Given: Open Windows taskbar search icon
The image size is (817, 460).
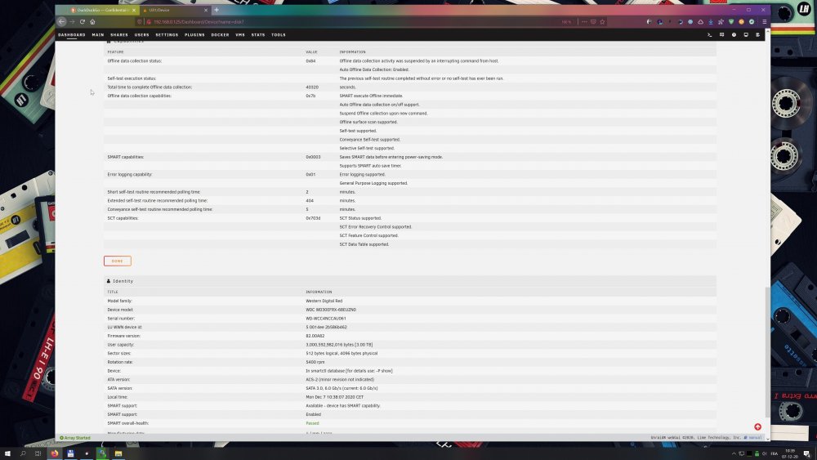Looking at the screenshot, I should pyautogui.click(x=23, y=453).
